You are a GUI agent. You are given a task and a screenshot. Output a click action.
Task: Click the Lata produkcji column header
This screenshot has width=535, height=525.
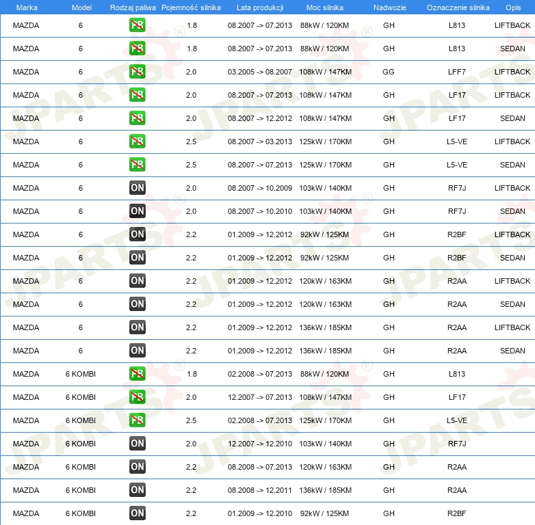[x=260, y=8]
